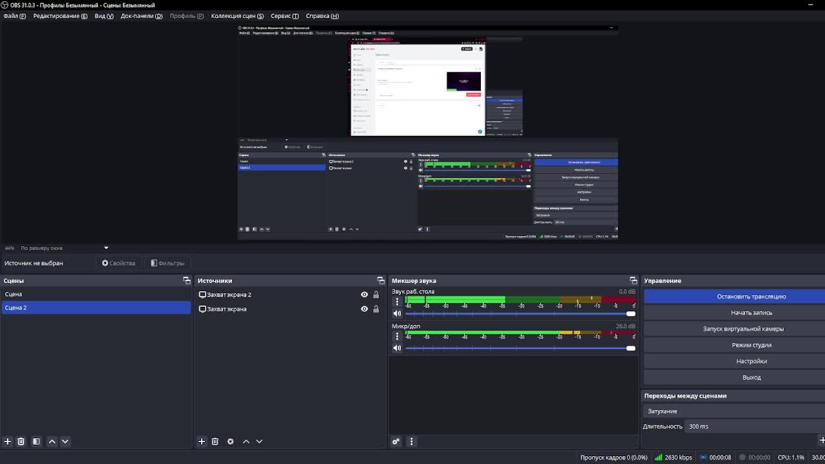Open scene filters icon in Сцены panel

[36, 441]
